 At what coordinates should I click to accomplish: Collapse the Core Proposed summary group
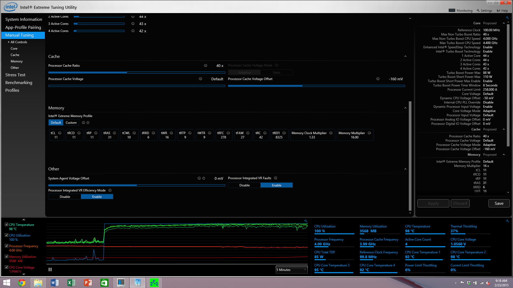click(504, 23)
